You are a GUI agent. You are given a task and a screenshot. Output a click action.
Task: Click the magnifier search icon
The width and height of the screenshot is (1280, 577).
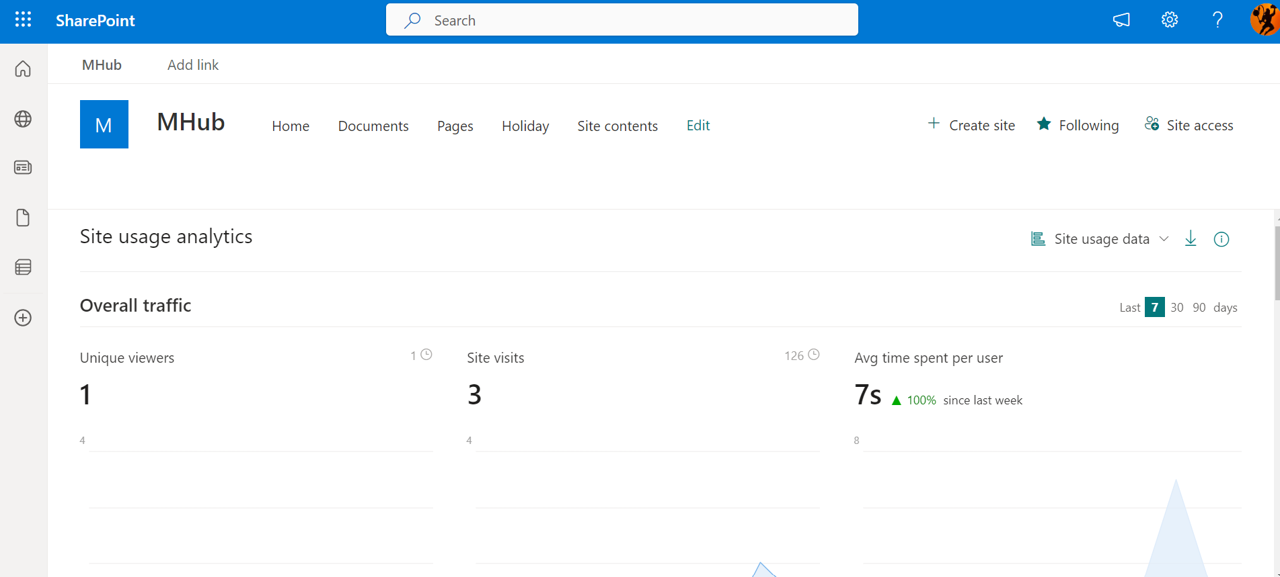[x=412, y=20]
